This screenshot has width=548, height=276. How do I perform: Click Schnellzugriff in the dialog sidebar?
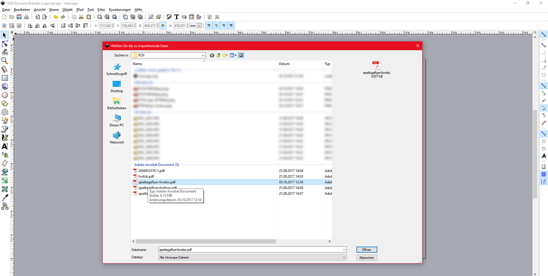click(x=116, y=69)
